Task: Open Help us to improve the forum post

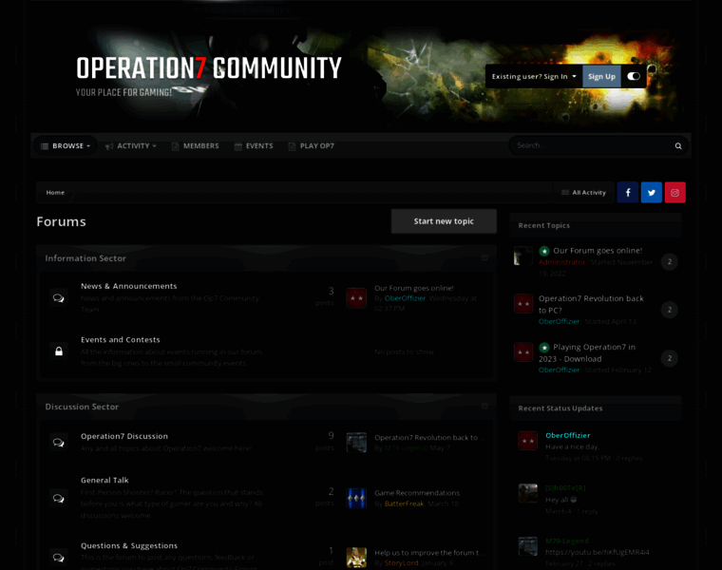Action: pyautogui.click(x=429, y=553)
